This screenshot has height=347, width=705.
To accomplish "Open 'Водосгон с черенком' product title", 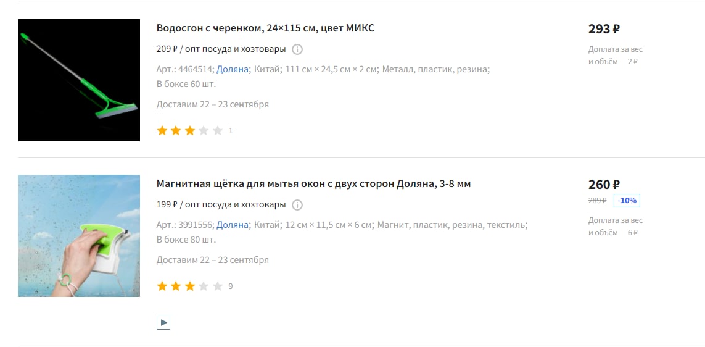I will [265, 28].
